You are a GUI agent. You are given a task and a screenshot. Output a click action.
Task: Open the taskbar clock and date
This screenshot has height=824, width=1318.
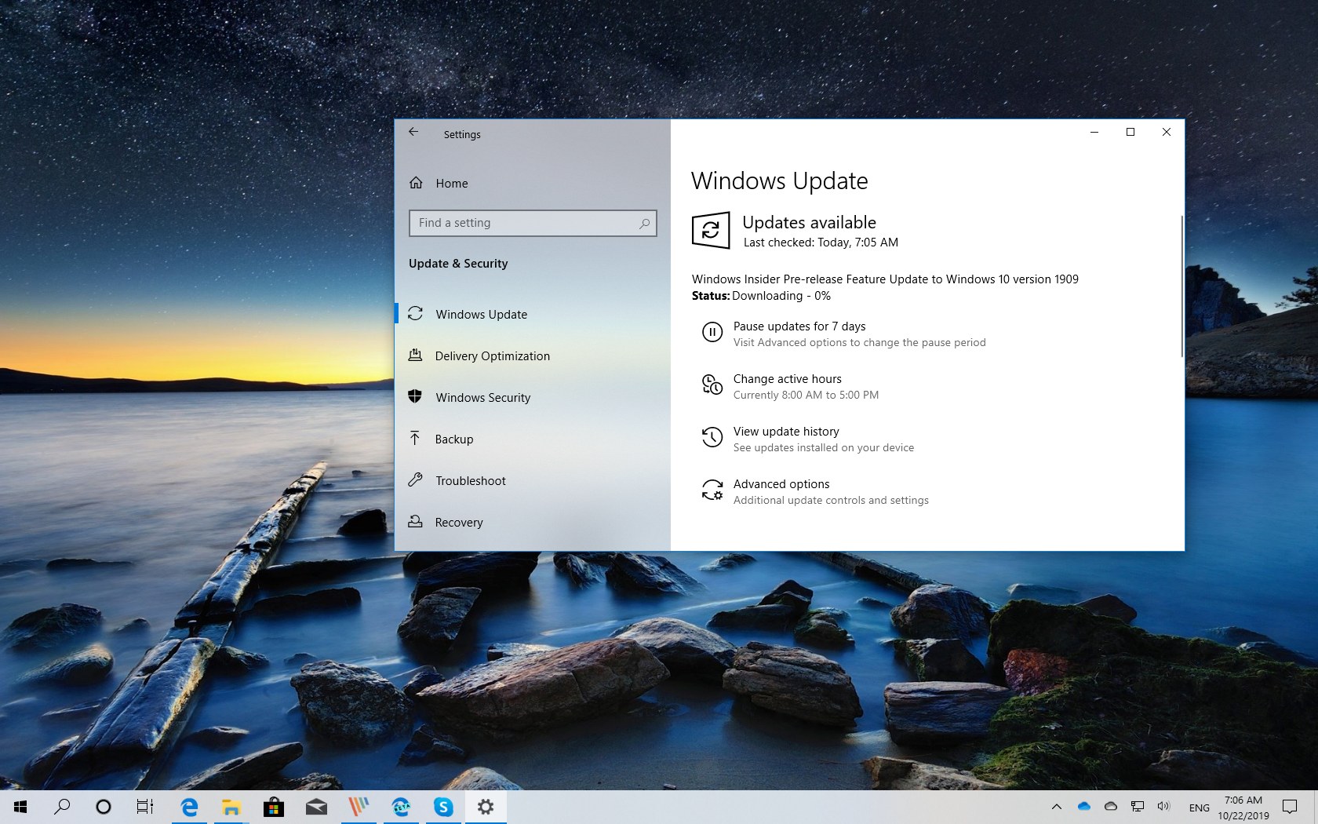point(1243,808)
